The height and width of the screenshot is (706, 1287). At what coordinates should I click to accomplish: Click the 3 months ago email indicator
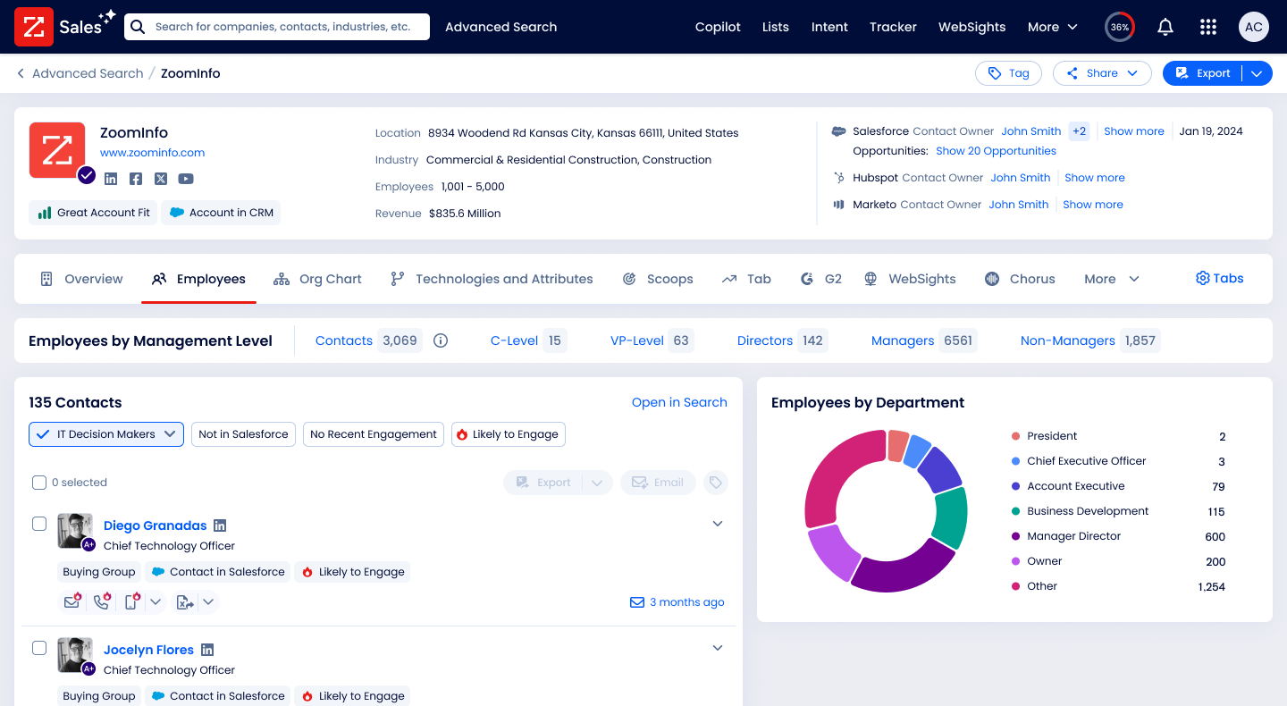click(x=677, y=602)
